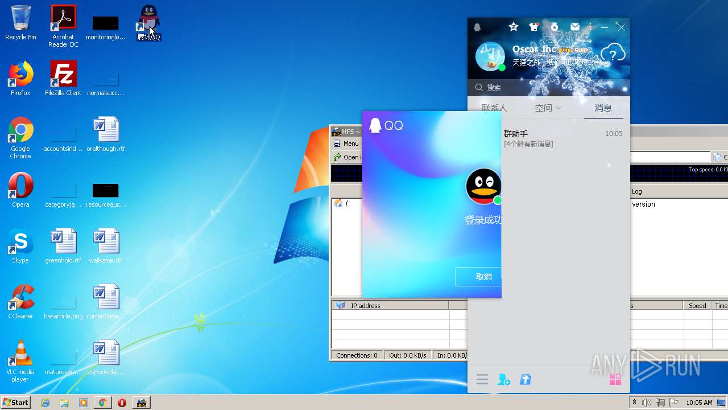Open the file transfer icon in QQ footer
Screen dimensions: 728x410
(x=526, y=379)
